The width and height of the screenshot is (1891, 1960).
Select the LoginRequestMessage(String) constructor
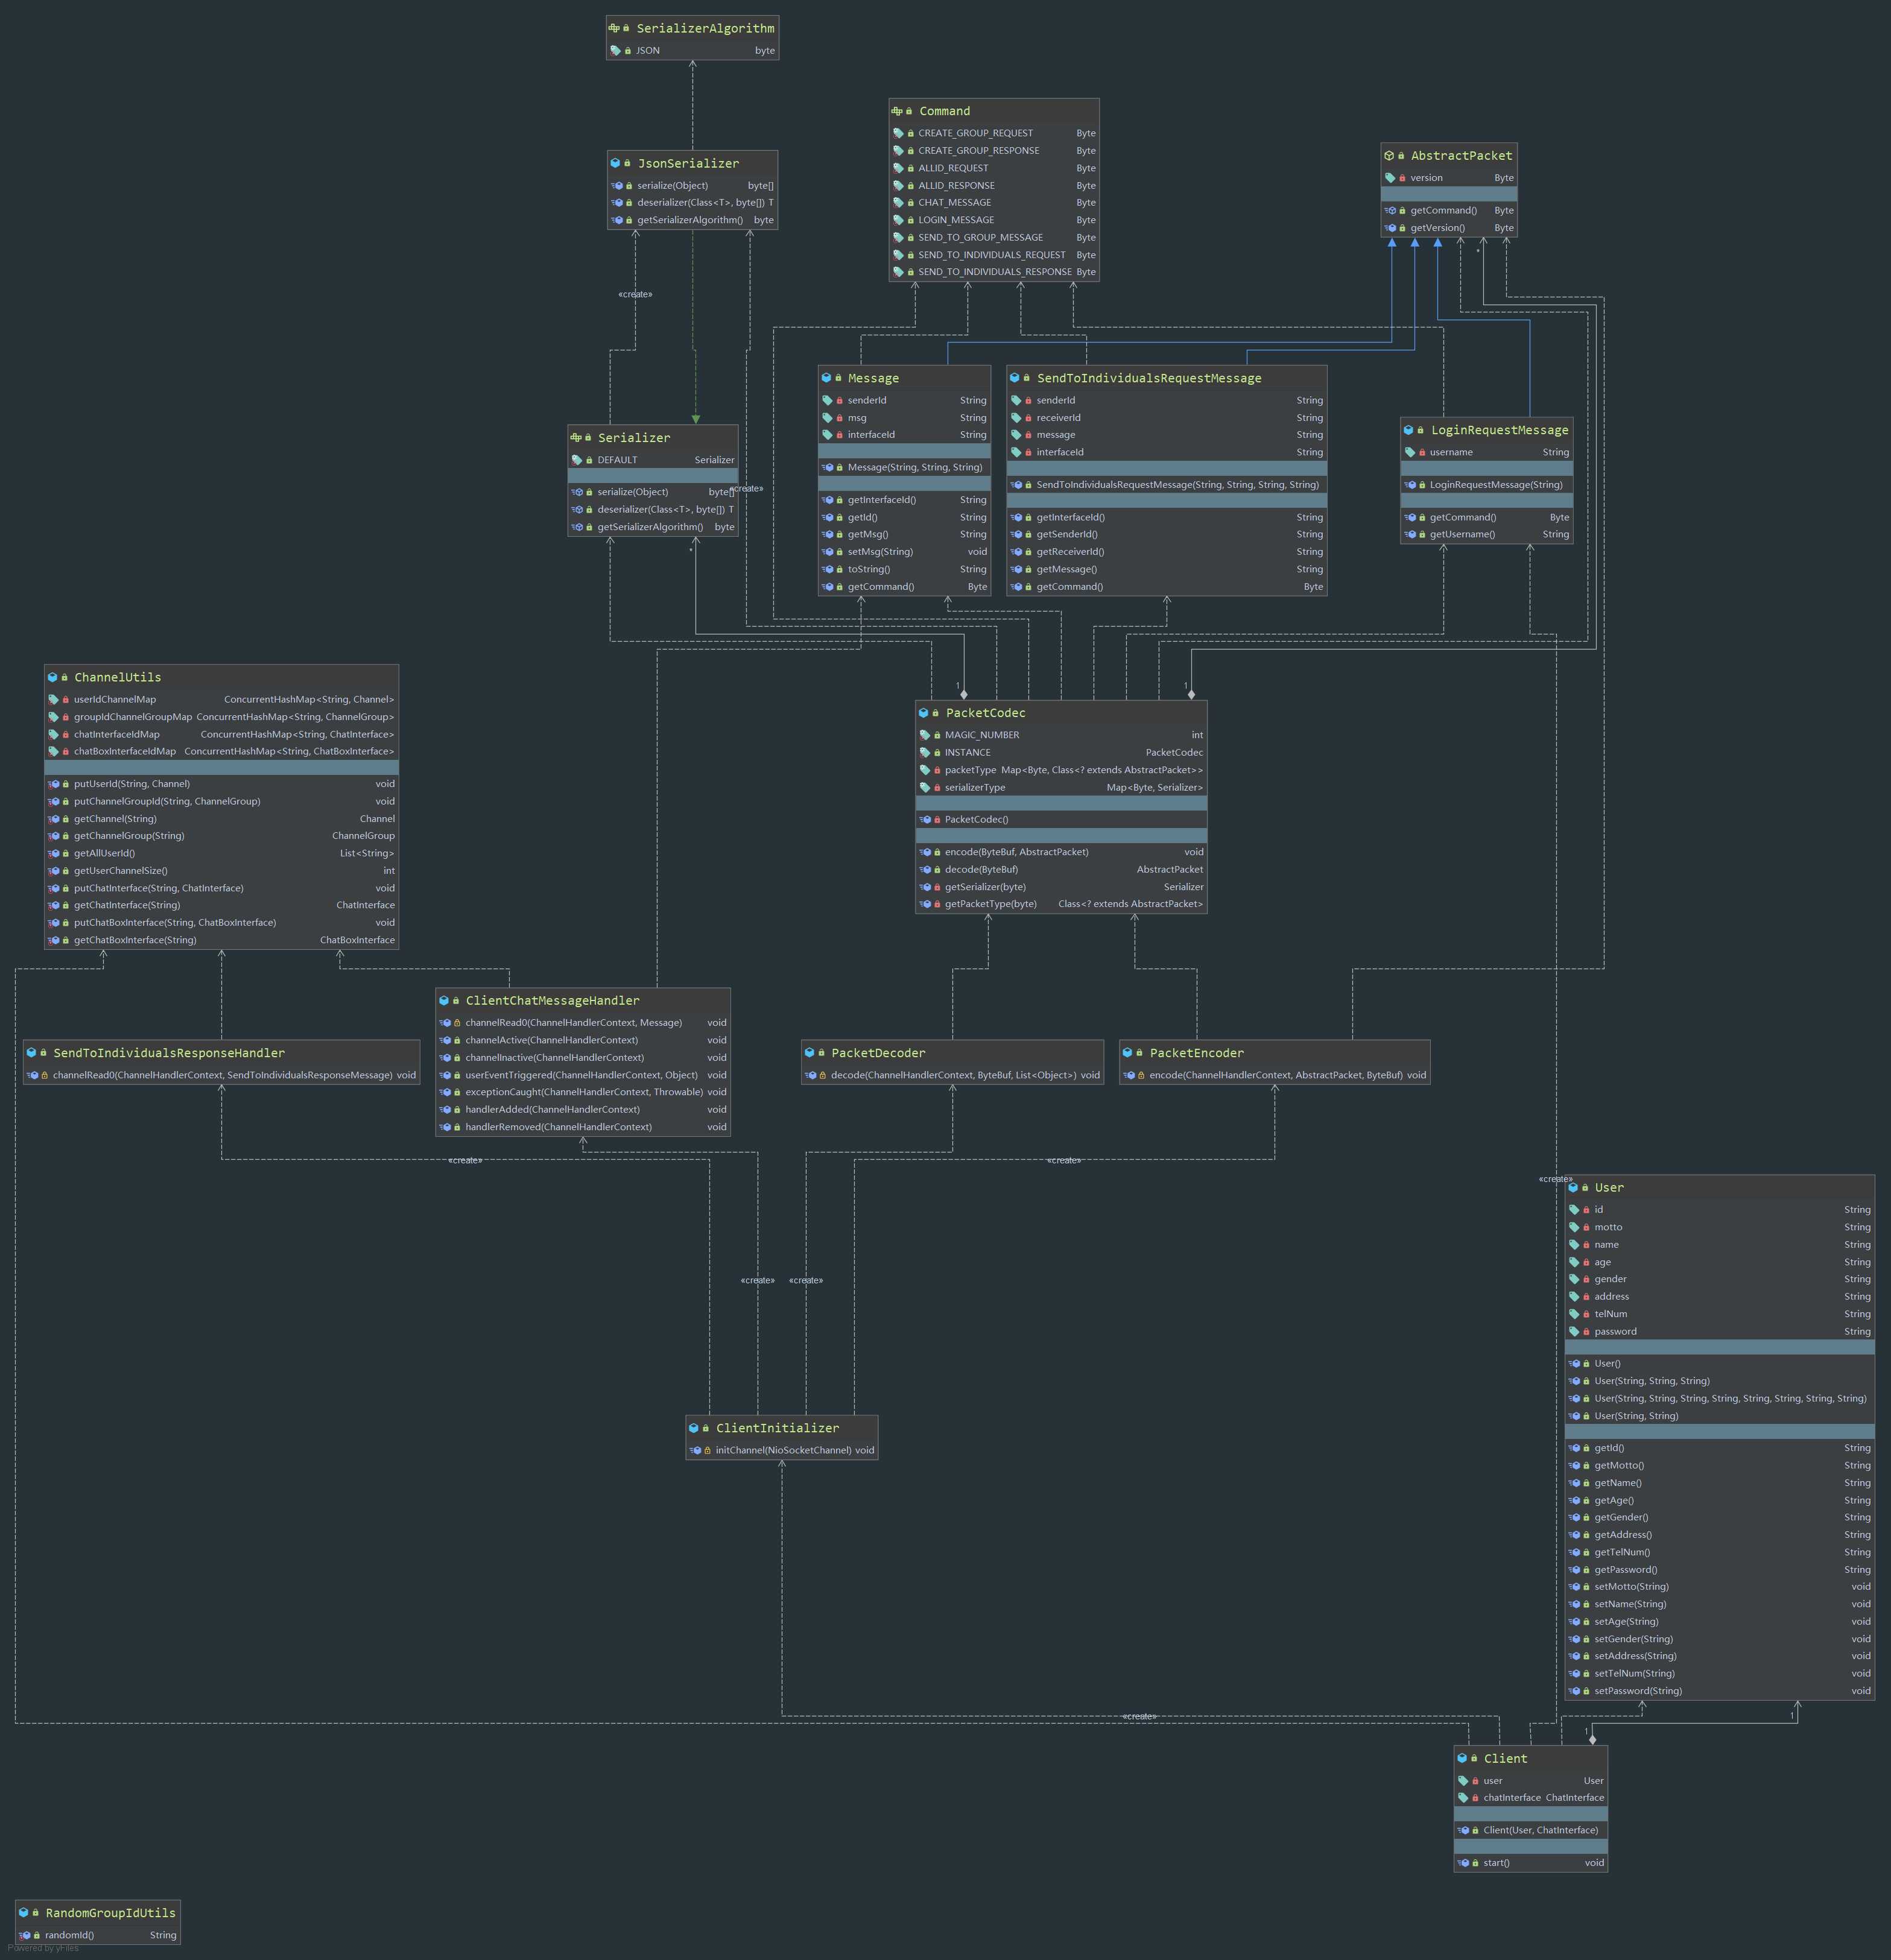click(x=1486, y=485)
